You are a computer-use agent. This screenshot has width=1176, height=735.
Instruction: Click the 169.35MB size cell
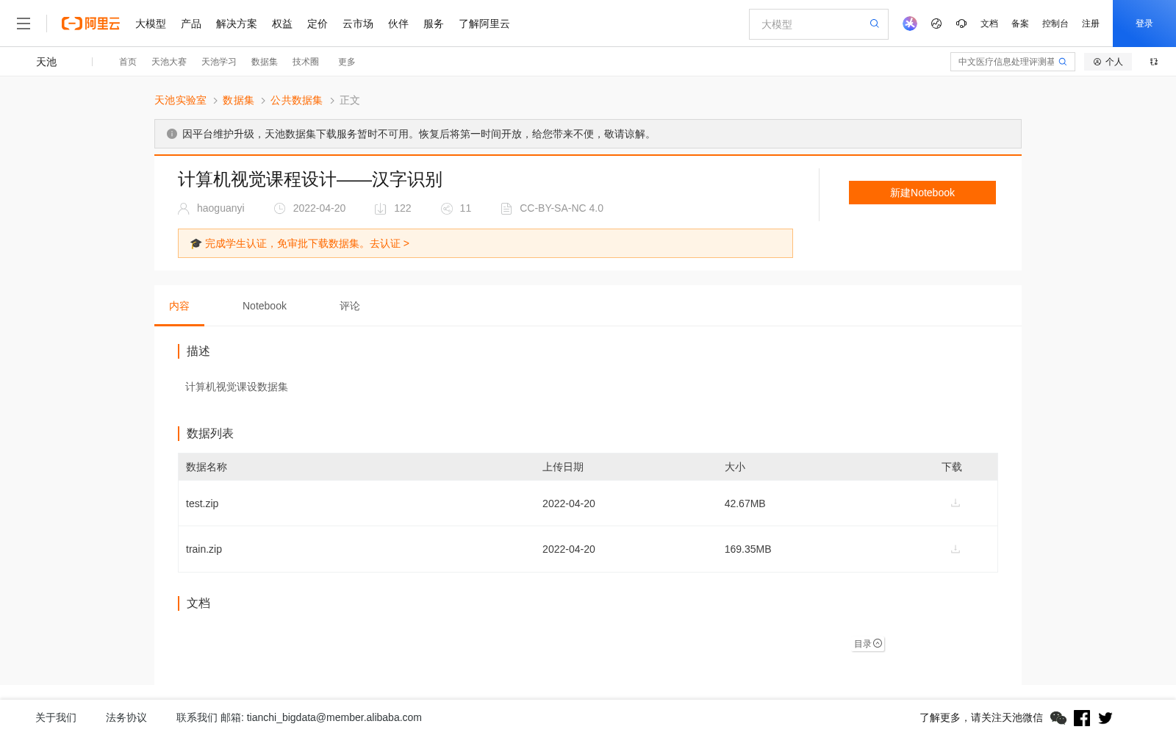coord(747,549)
